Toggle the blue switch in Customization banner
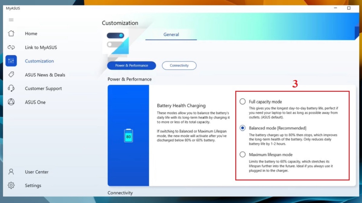Viewport: 362px width, 203px height. click(x=116, y=35)
